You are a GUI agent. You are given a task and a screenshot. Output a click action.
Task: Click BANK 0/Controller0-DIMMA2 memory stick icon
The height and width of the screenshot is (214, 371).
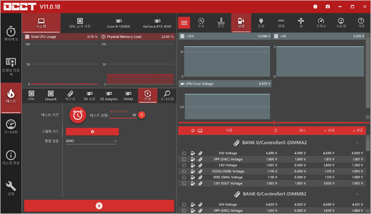(236, 142)
